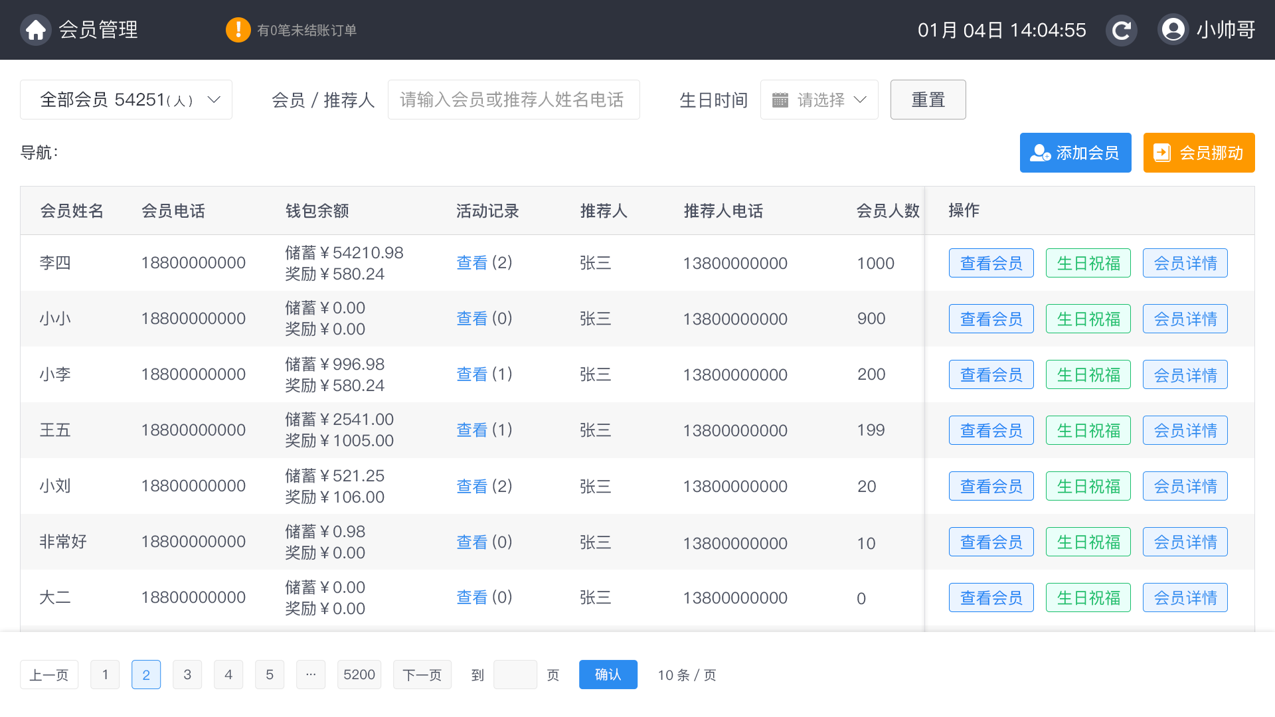Click the orange unpaid orders warning icon

pos(238,30)
